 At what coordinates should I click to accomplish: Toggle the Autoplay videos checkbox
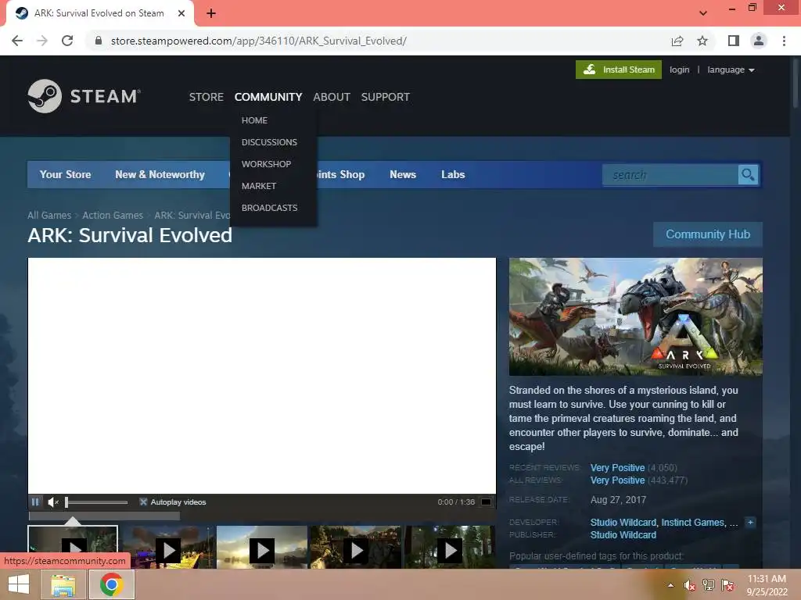(x=144, y=502)
